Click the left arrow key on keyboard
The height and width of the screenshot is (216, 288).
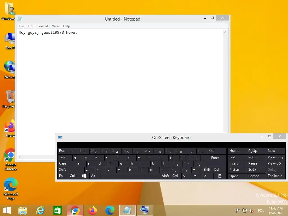184,176
